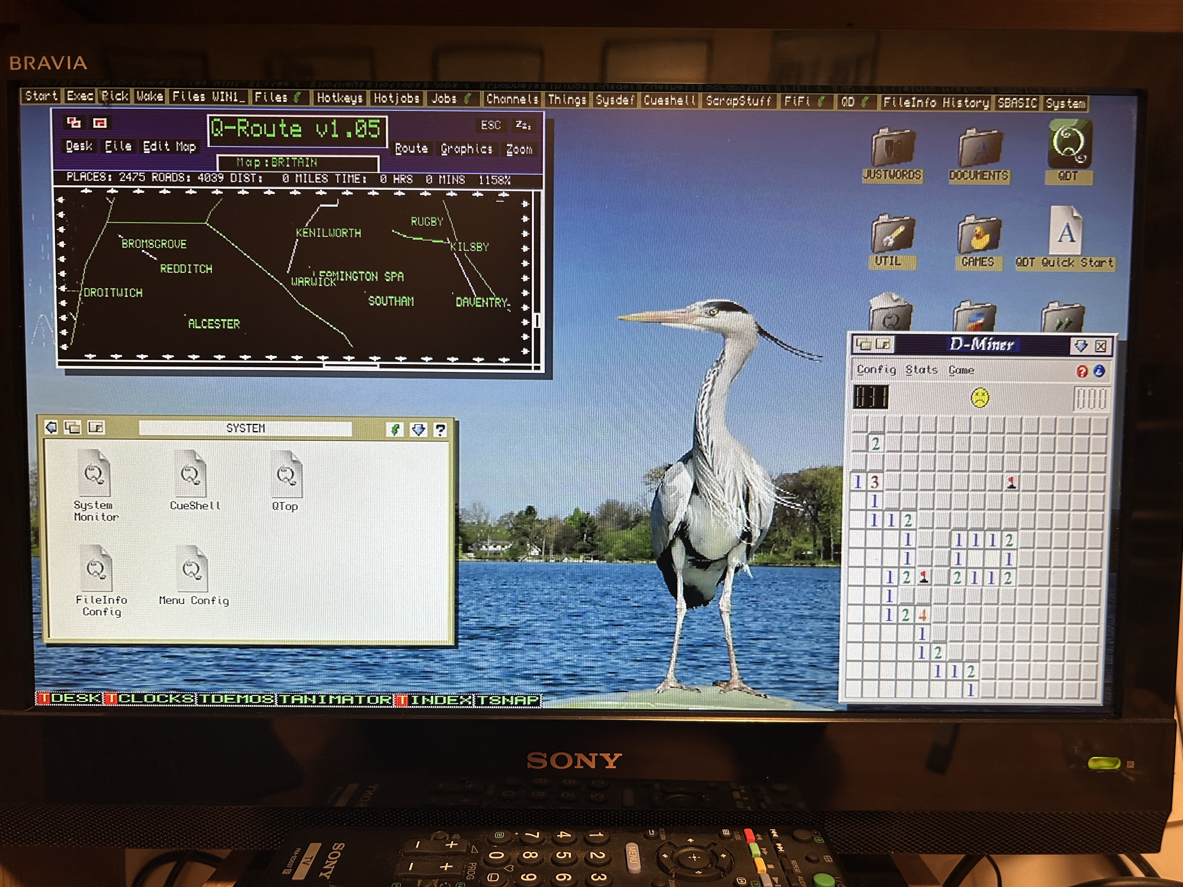1183x887 pixels.
Task: Click the Hotkeys button on top bar
Action: click(339, 98)
